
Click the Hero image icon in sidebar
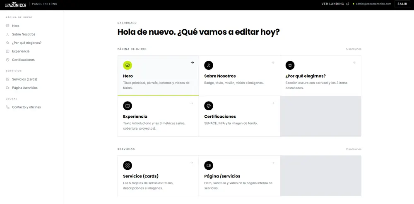click(x=7, y=26)
